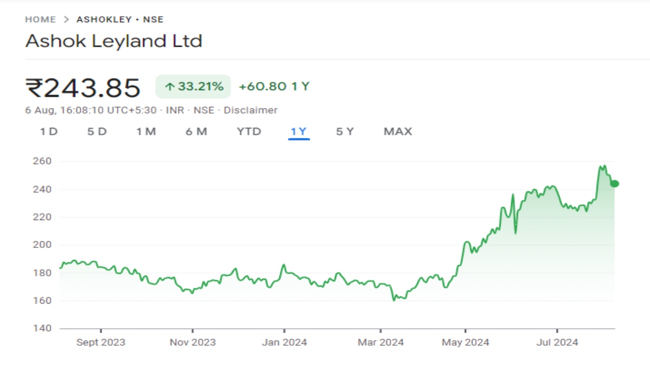Click the Sept 2023 axis label
This screenshot has height=365, width=650.
[x=101, y=343]
